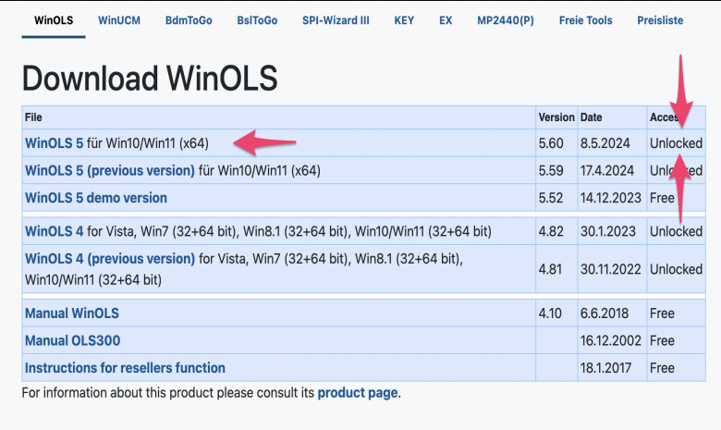Switch to the WinUCM tab

tap(119, 20)
